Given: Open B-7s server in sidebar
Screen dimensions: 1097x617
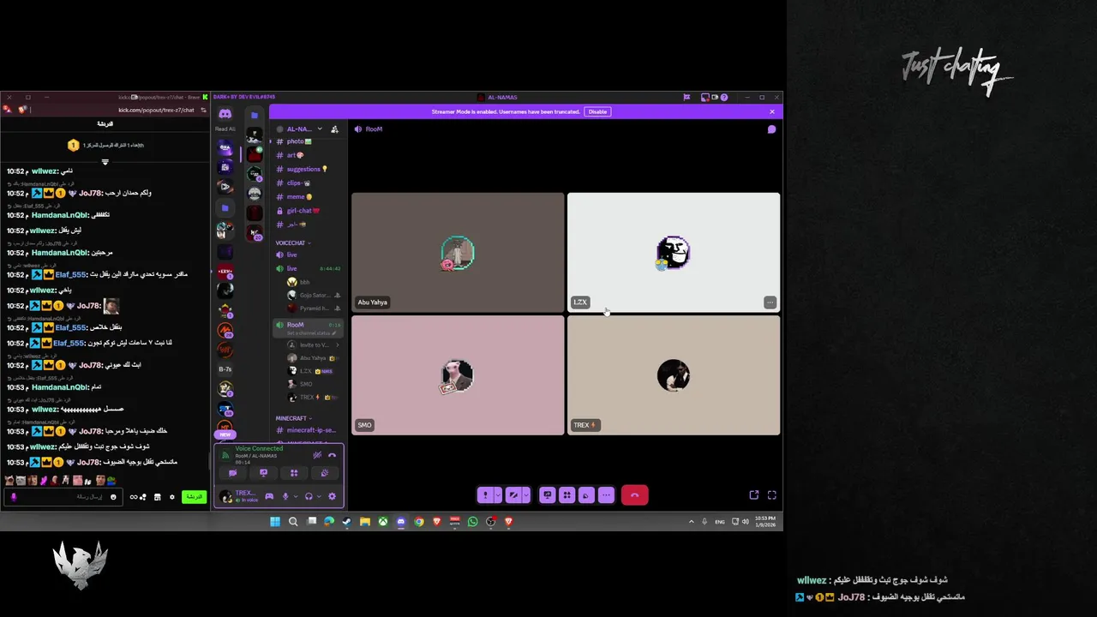Looking at the screenshot, I should click(x=225, y=369).
